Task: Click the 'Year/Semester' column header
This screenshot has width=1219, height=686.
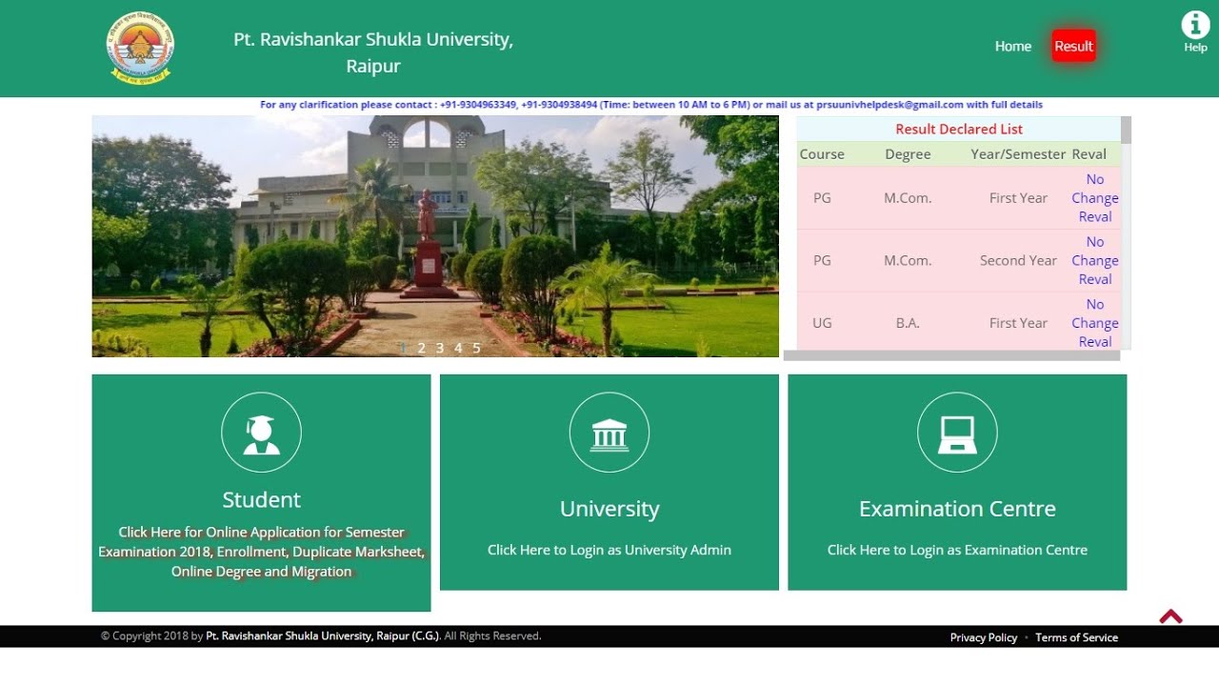Action: [1018, 154]
